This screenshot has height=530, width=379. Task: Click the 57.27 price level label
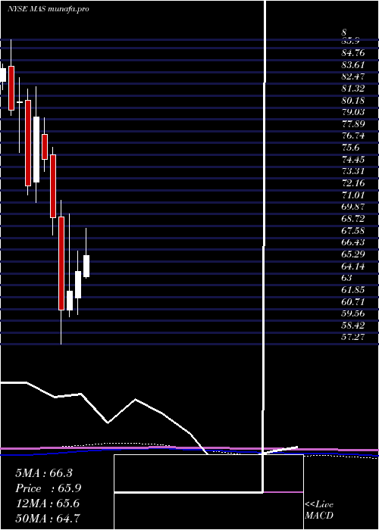353,337
